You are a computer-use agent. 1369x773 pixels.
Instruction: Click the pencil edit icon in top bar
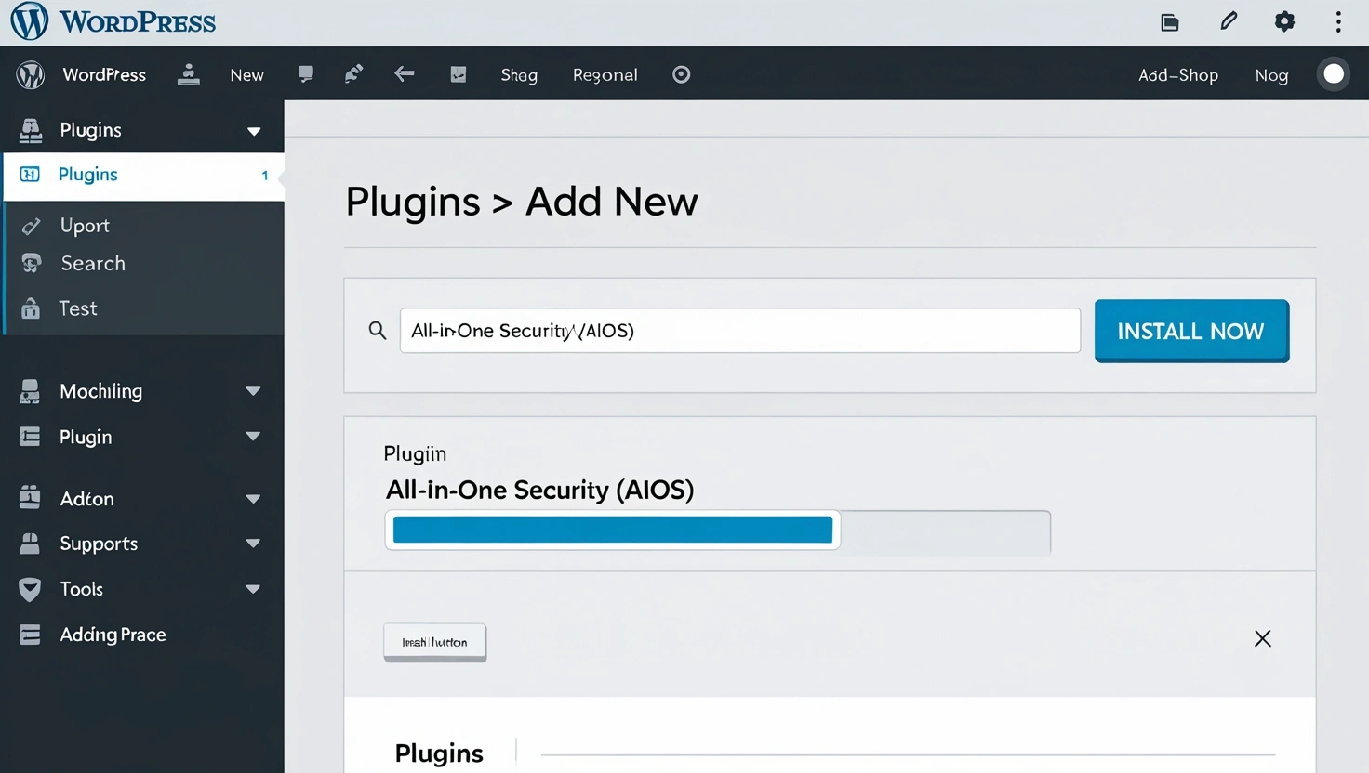point(1229,21)
